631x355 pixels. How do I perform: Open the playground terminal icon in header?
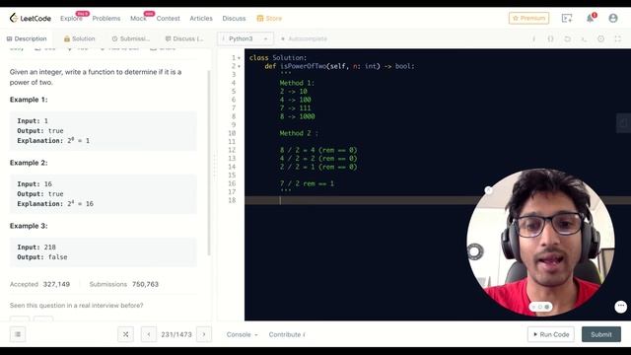click(567, 18)
